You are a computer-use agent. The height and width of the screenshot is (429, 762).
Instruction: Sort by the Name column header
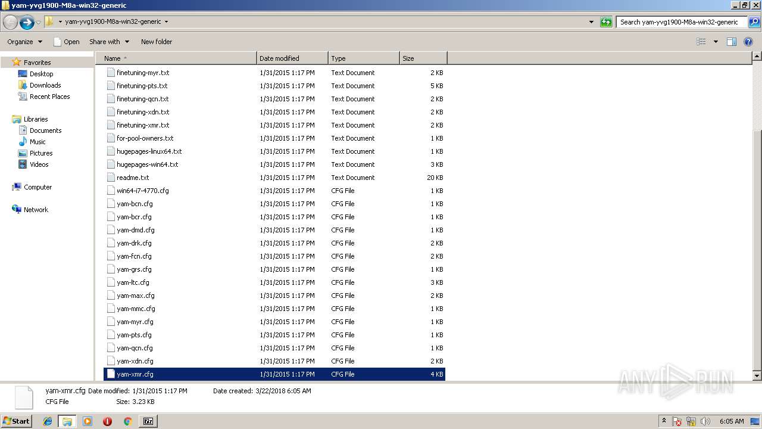tap(176, 58)
